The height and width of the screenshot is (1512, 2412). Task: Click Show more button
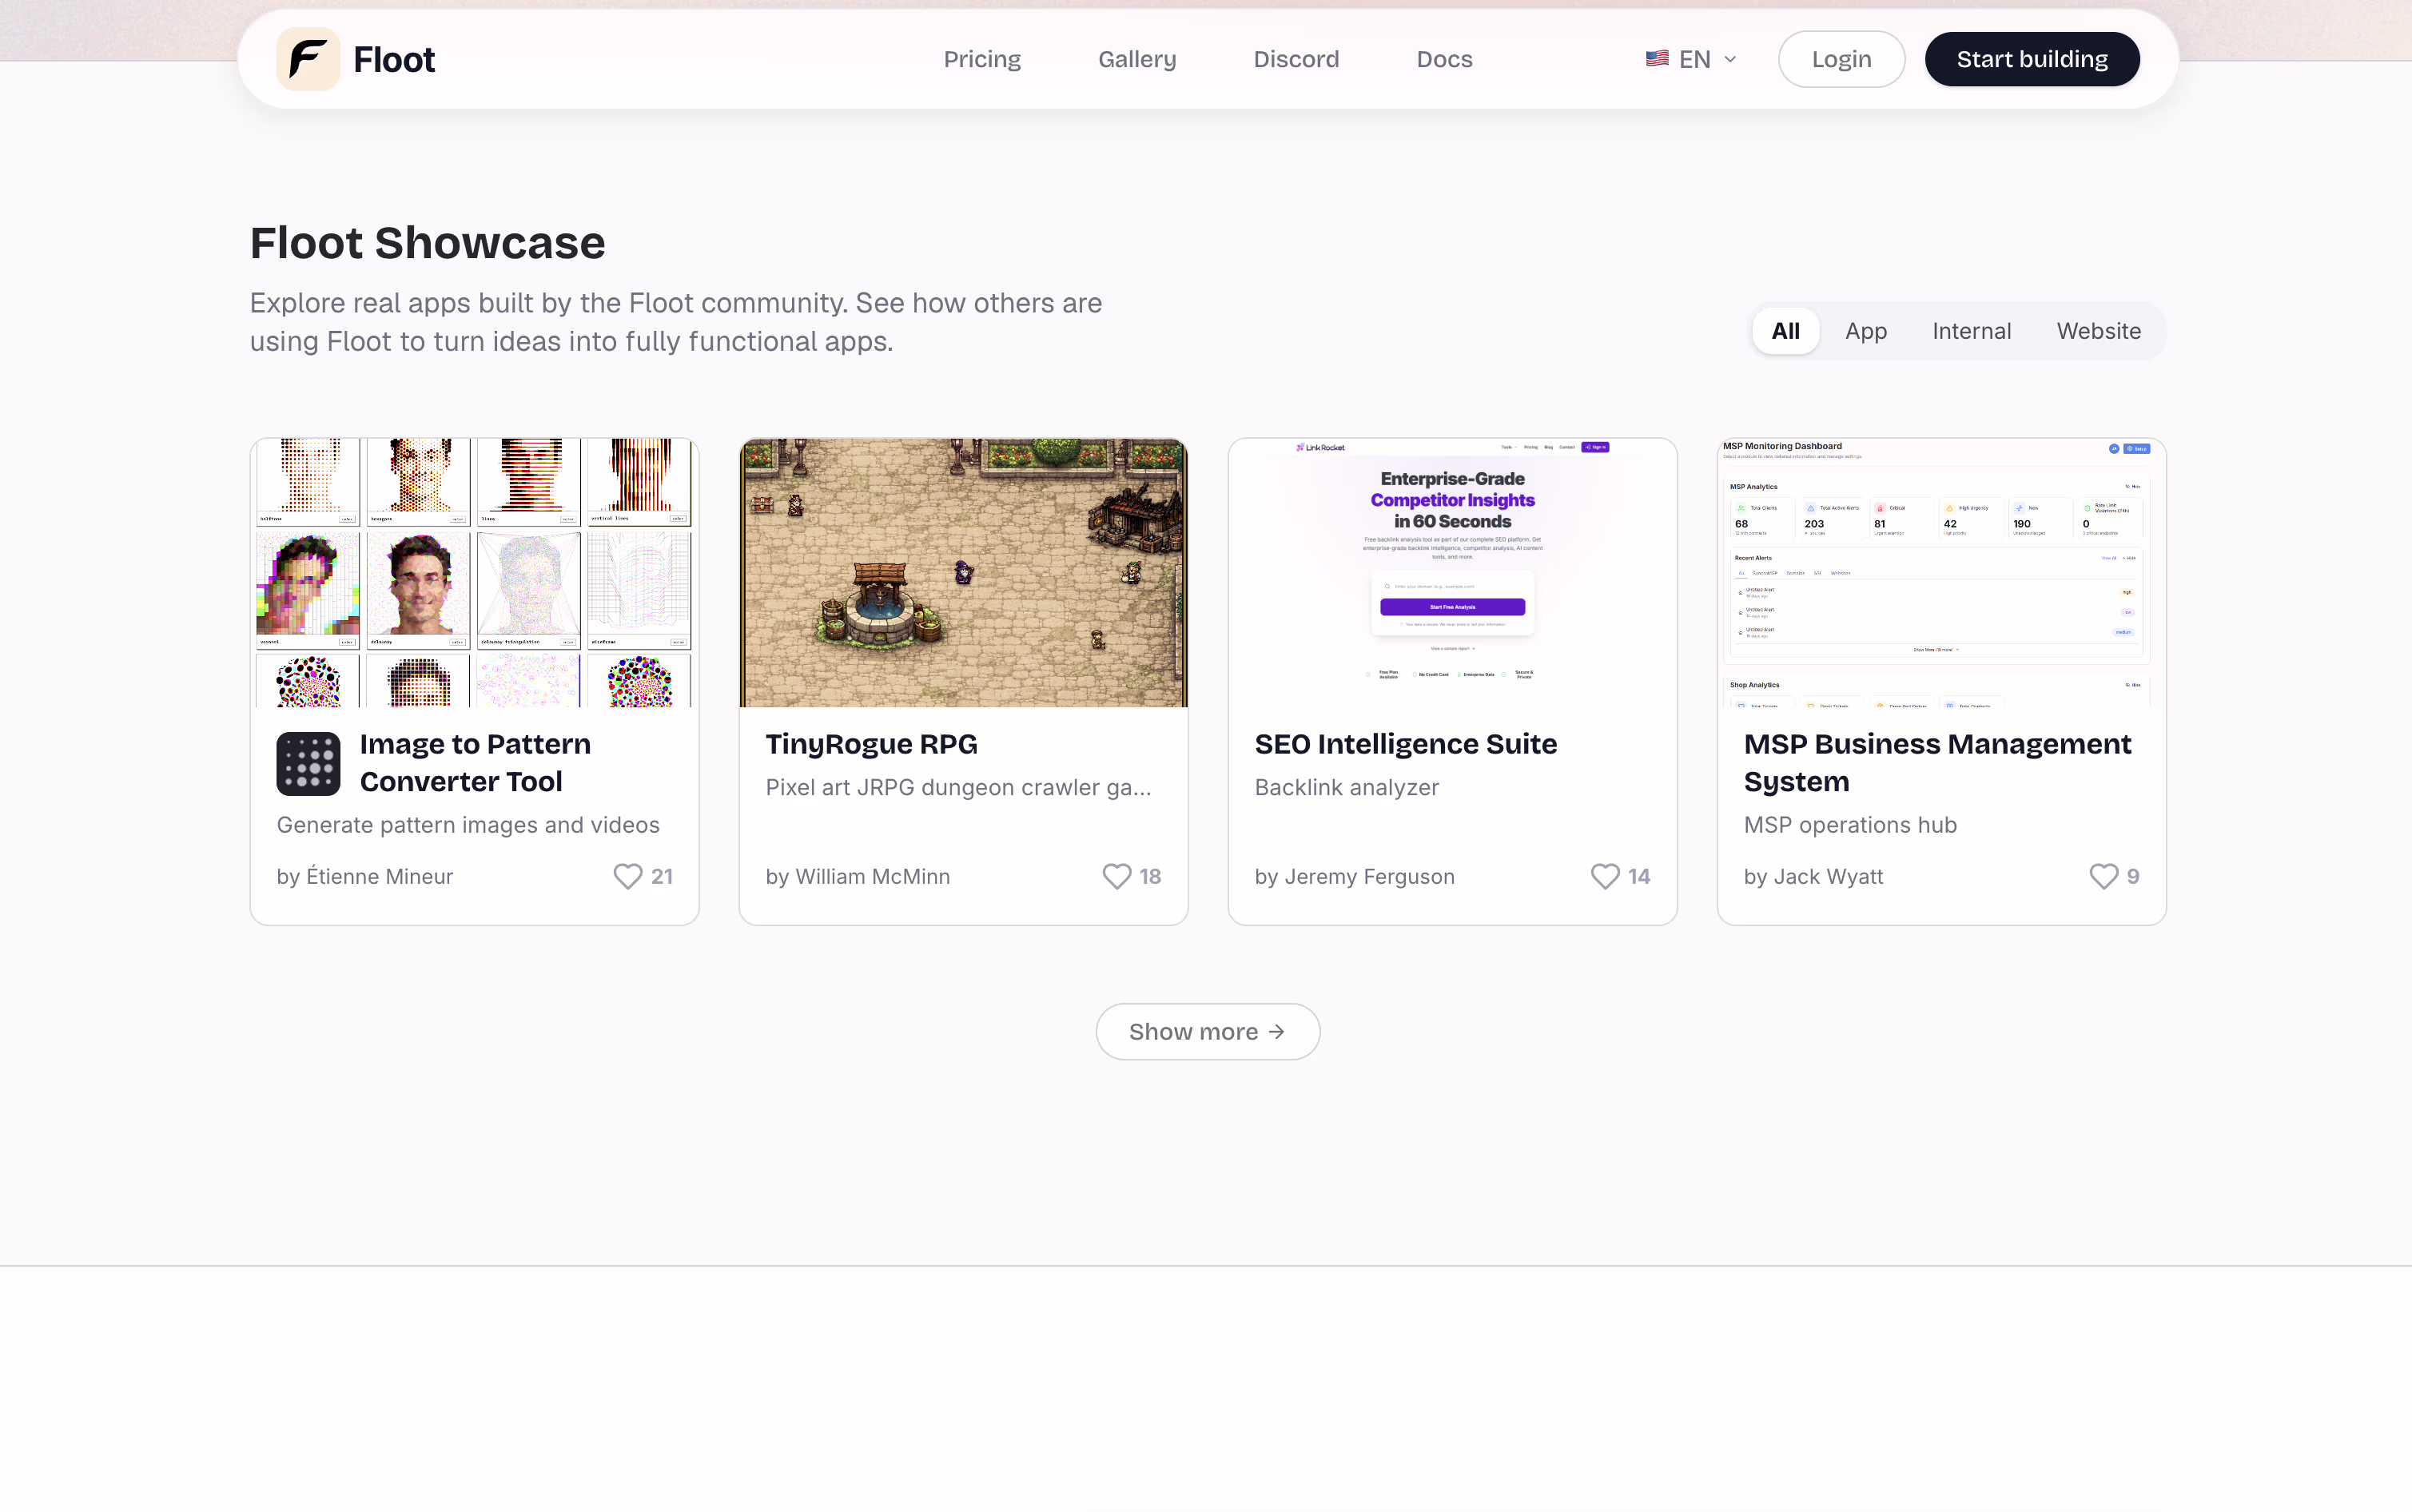click(x=1208, y=1032)
